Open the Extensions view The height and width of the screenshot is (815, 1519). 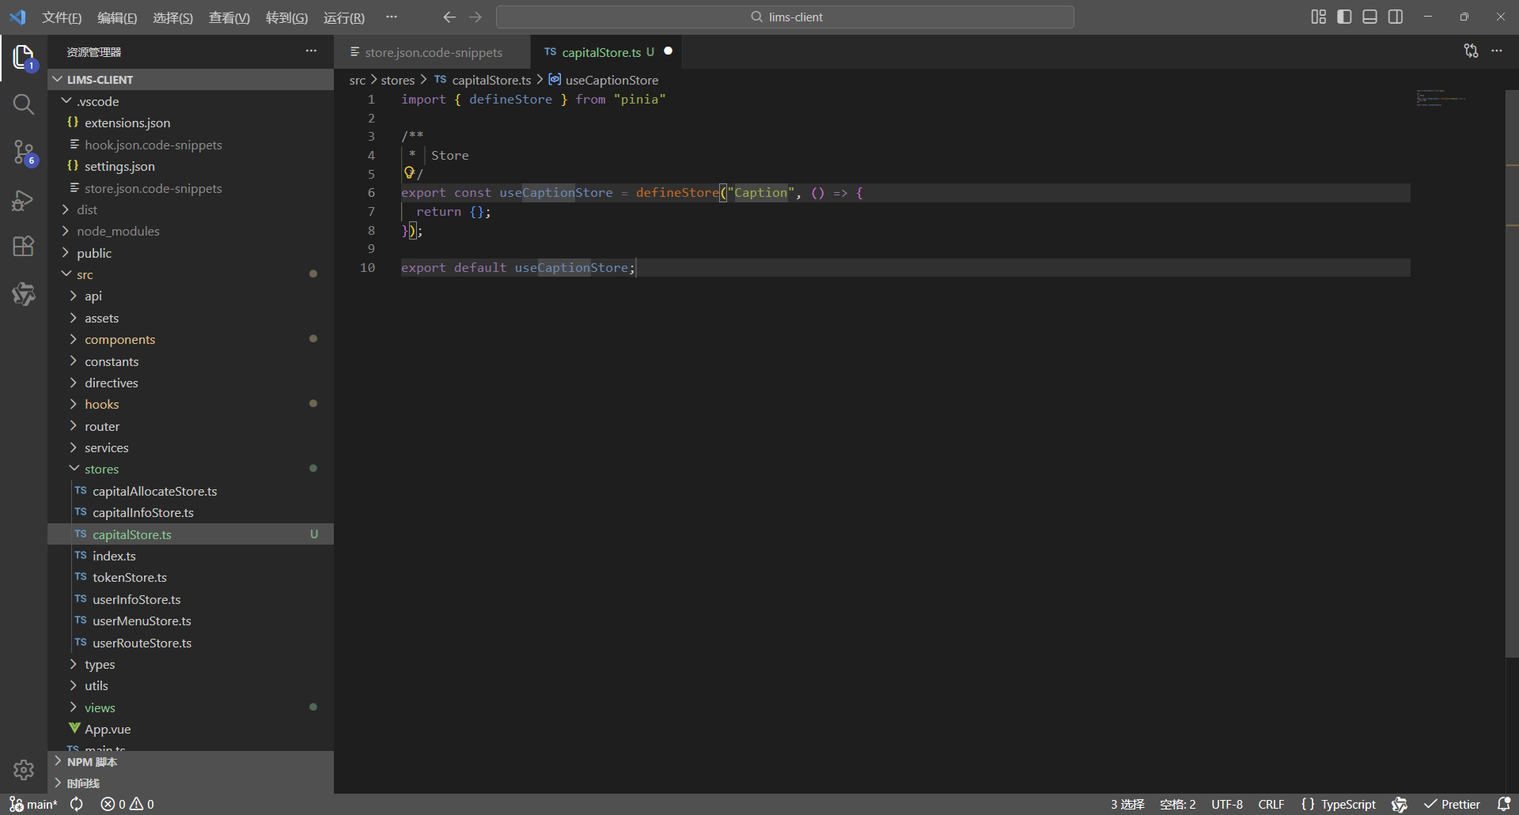(24, 247)
